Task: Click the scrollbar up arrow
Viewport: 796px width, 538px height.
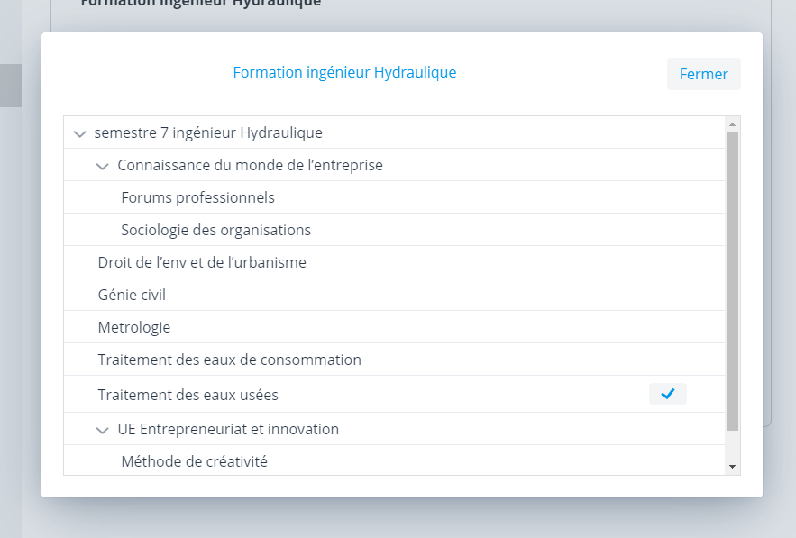Action: tap(732, 123)
